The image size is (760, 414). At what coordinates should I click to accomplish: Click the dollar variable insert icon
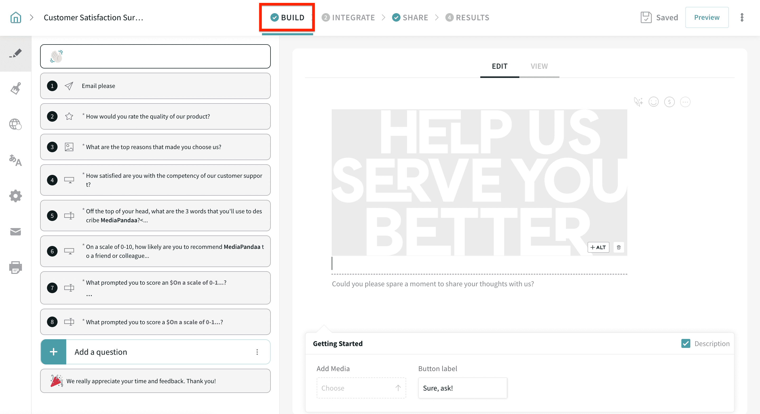click(x=669, y=102)
